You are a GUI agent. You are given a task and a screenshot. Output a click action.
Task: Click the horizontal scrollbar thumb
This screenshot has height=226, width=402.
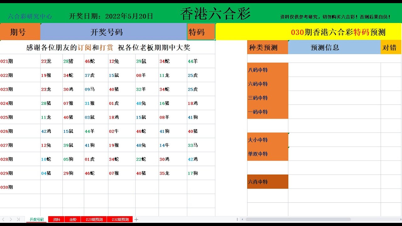298,219
